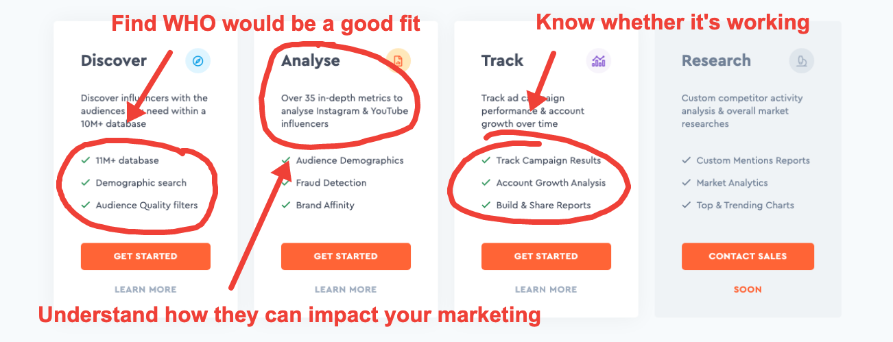Click the Track chart icon

(x=599, y=61)
